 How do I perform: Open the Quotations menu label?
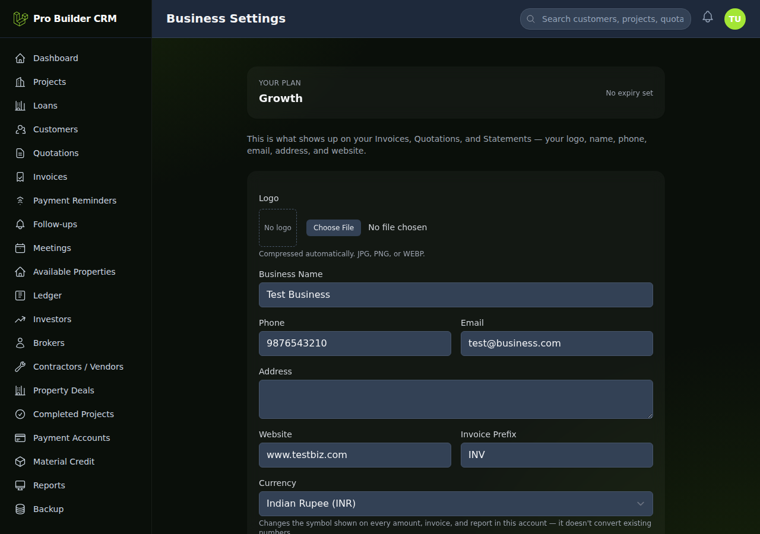(56, 153)
